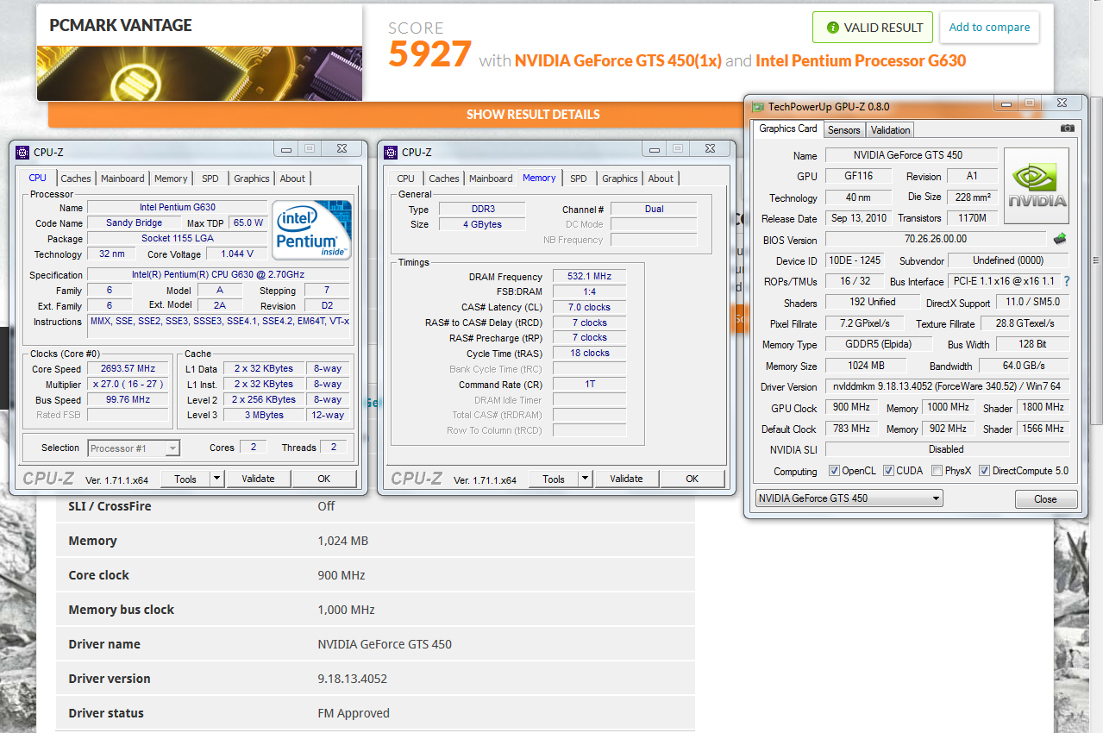Click the green valid result check icon
Viewport: 1103px width, 733px height.
tap(832, 28)
